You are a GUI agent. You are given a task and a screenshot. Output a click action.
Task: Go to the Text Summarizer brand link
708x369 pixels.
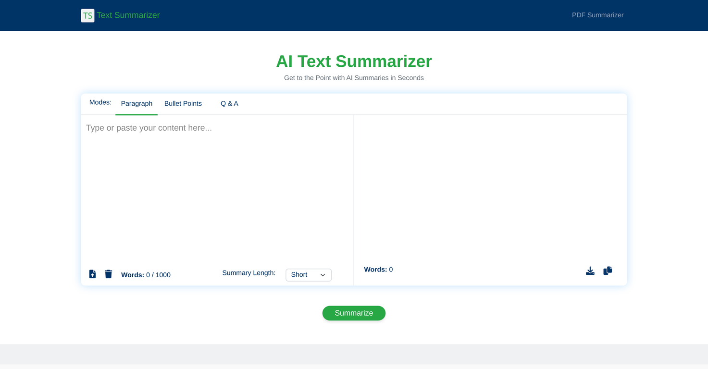click(128, 15)
